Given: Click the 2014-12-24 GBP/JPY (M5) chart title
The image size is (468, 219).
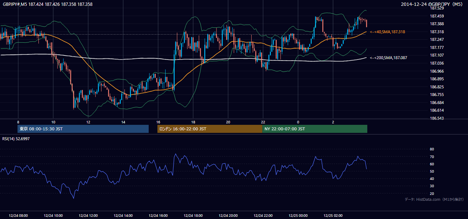Looking at the screenshot, I should pyautogui.click(x=432, y=4).
